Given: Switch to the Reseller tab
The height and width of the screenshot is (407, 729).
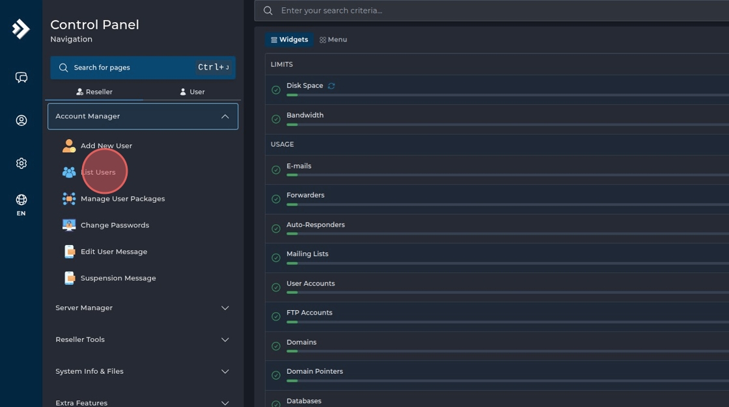Looking at the screenshot, I should point(94,92).
